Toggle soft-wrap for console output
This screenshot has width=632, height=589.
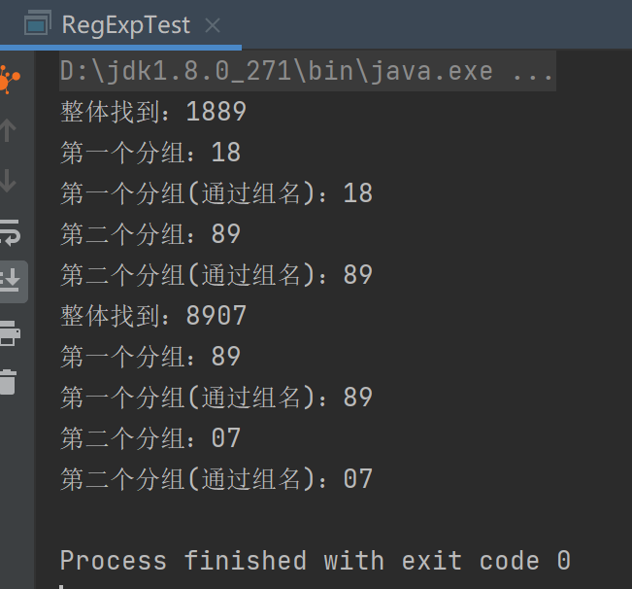click(x=9, y=231)
